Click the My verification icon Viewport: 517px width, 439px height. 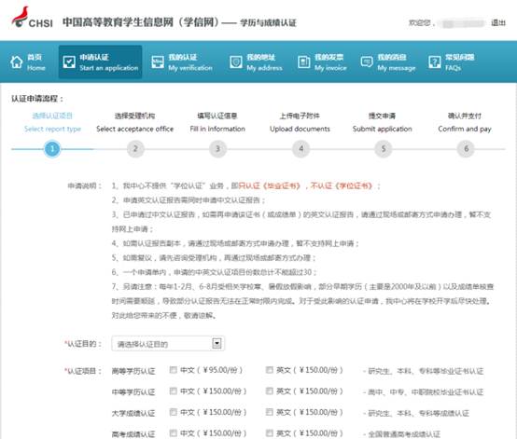click(158, 62)
